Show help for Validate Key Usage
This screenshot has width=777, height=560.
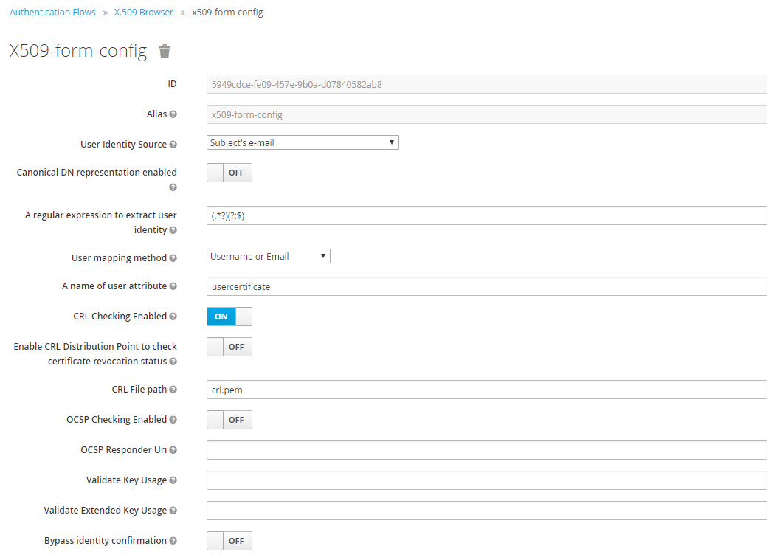tap(173, 480)
